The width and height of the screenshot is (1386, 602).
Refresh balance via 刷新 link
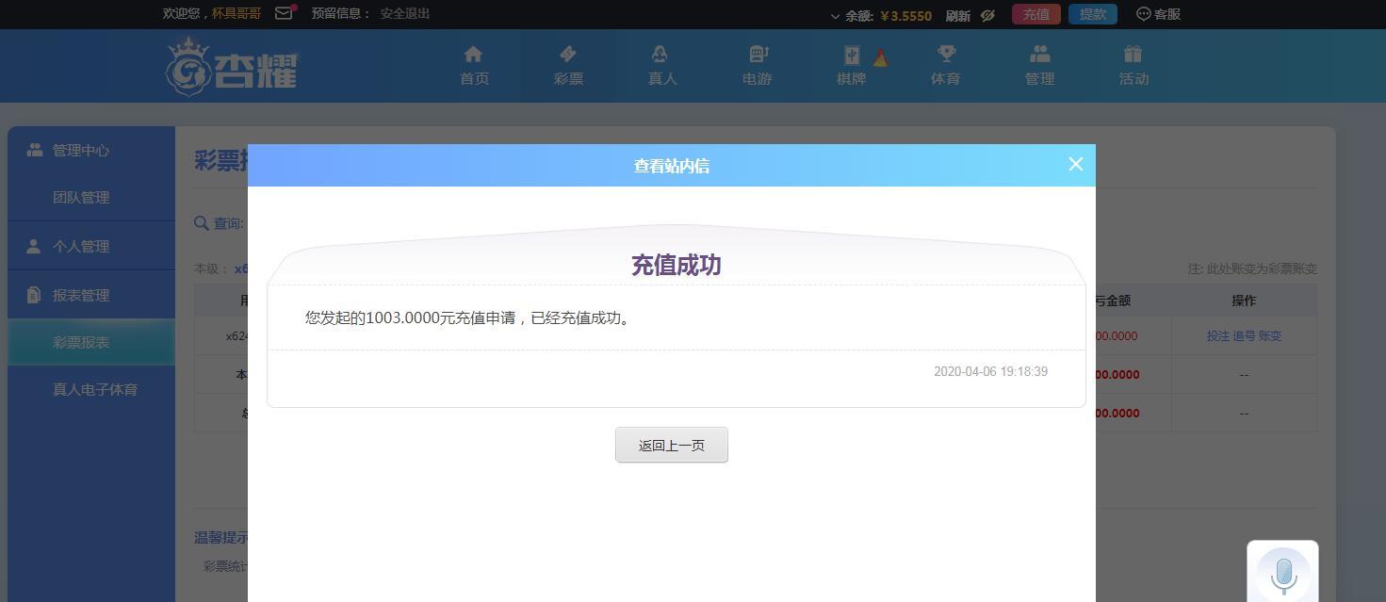(957, 15)
